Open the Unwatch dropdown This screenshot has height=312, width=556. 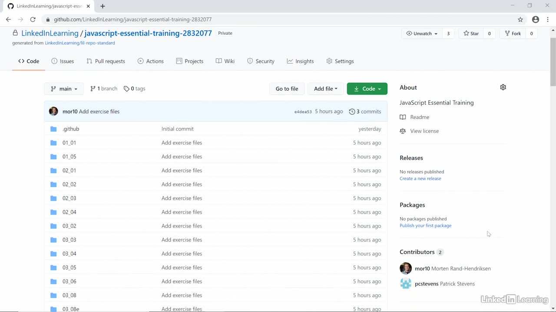pyautogui.click(x=422, y=33)
